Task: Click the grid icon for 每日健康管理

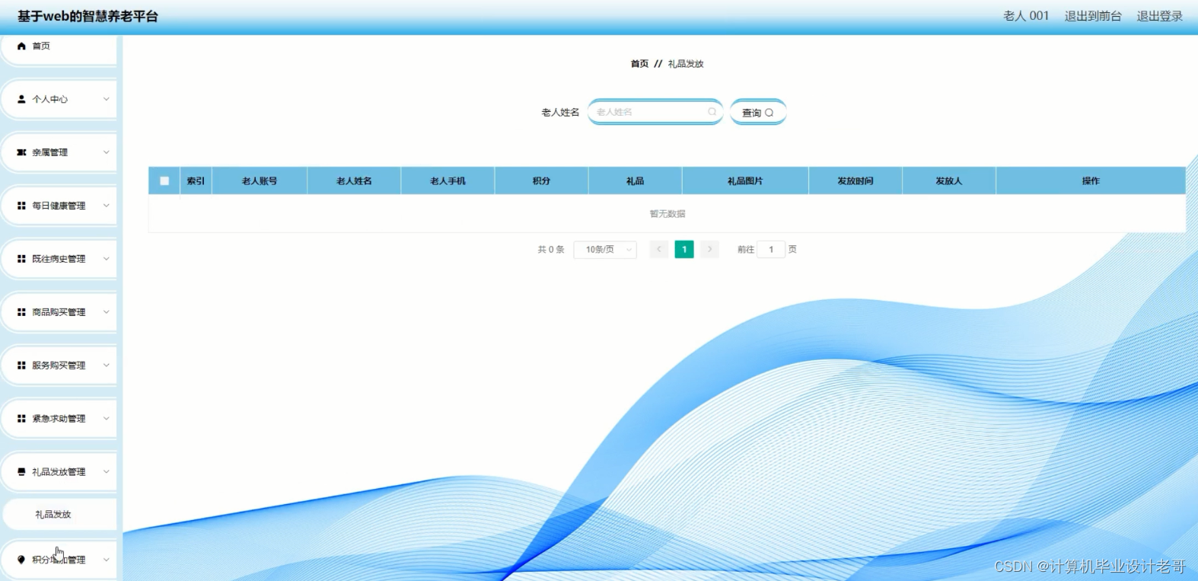Action: coord(21,206)
